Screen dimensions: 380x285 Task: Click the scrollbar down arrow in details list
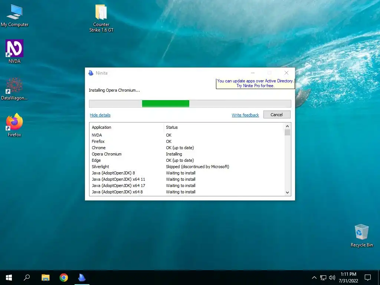[288, 193]
